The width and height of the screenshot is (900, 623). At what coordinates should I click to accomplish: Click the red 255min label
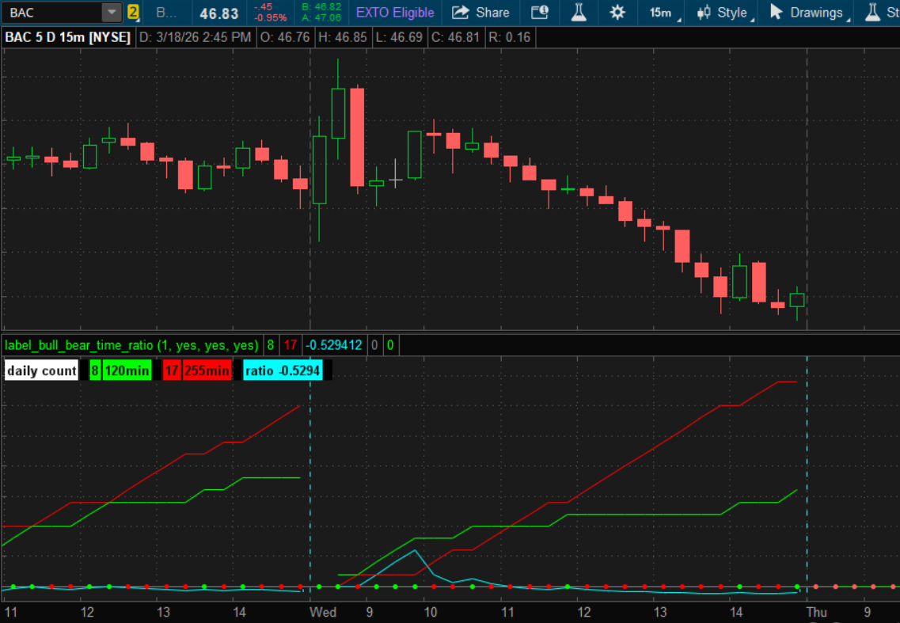click(x=207, y=370)
